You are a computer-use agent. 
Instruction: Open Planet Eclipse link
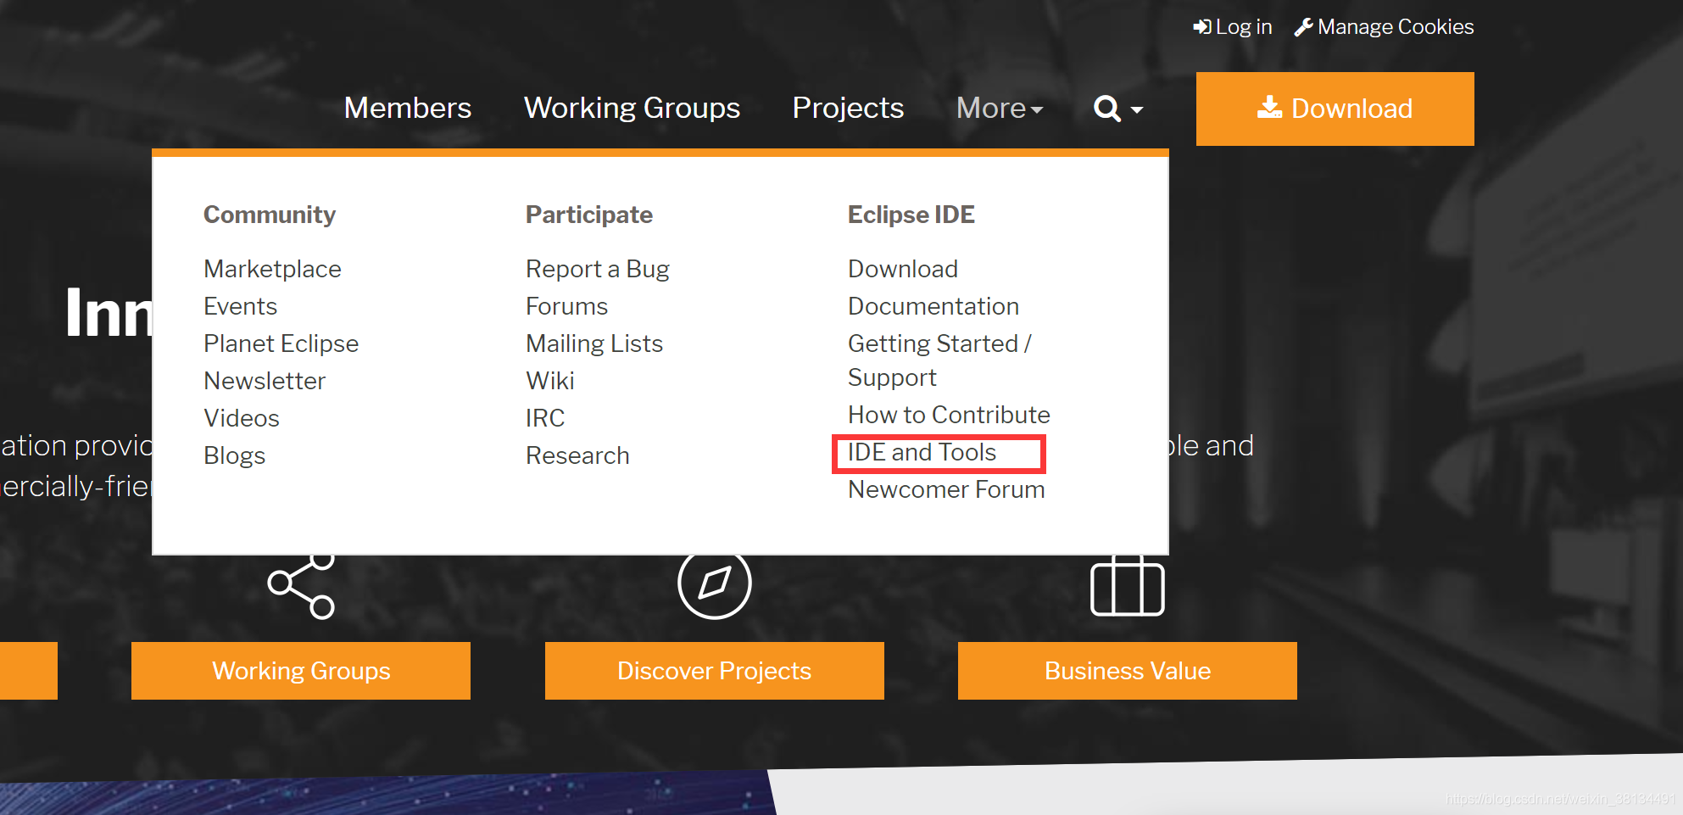(x=281, y=343)
